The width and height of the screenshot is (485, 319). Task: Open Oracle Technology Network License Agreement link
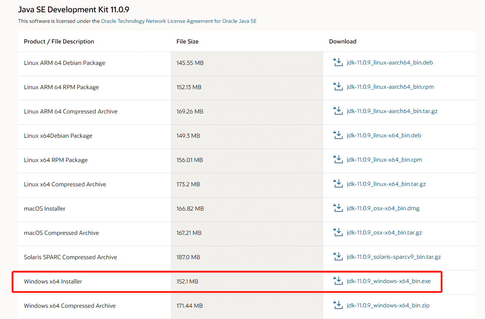coord(178,21)
